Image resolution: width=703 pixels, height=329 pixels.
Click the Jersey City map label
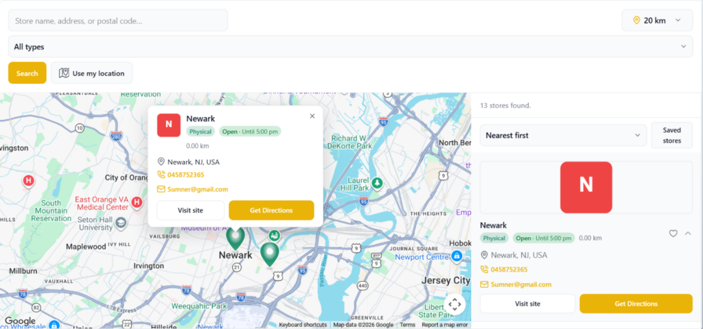point(445,280)
